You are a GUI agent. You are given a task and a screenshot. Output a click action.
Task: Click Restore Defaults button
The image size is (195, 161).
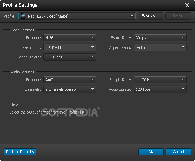click(x=20, y=152)
